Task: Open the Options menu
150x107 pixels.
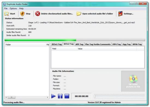Action: pos(13,8)
